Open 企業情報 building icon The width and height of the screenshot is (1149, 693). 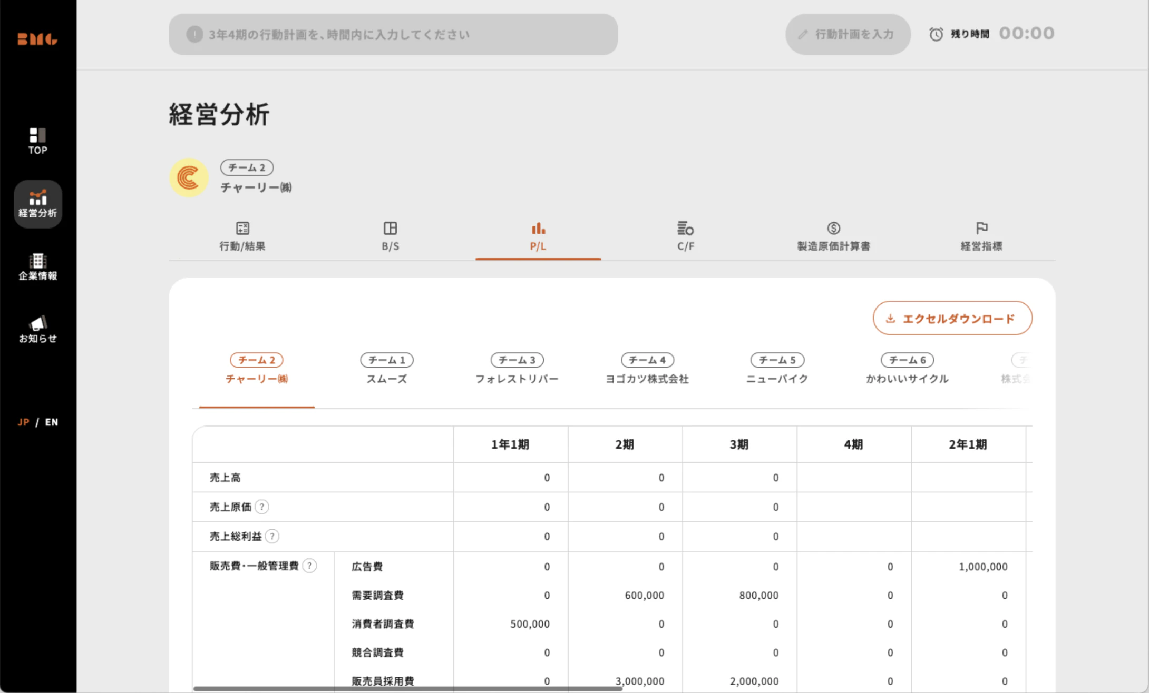tap(37, 266)
